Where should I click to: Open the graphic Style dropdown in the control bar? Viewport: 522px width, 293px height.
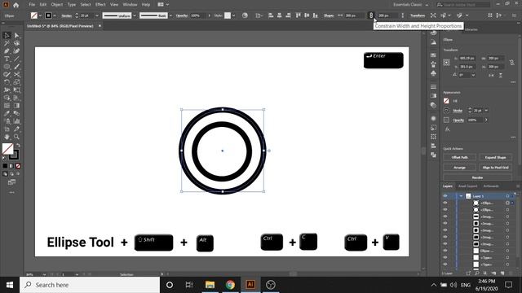point(234,15)
